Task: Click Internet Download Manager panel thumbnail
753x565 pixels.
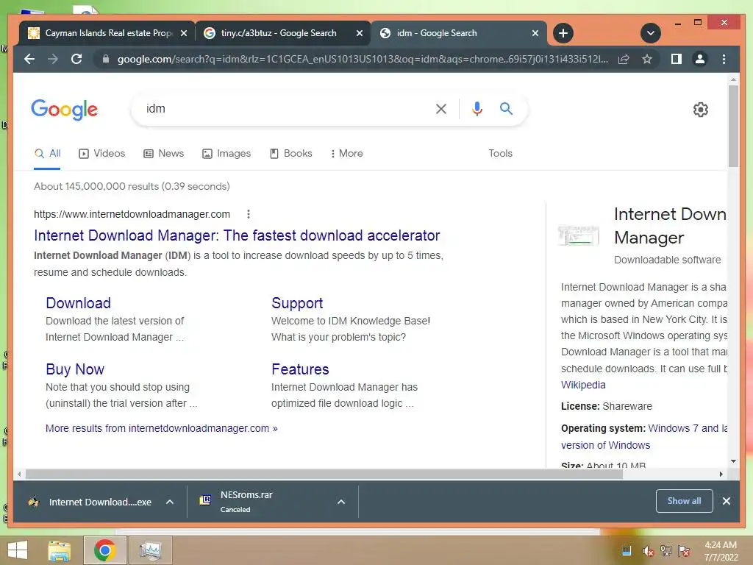Action: click(x=579, y=235)
